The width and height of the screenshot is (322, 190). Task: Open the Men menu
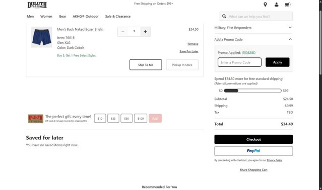pyautogui.click(x=30, y=17)
